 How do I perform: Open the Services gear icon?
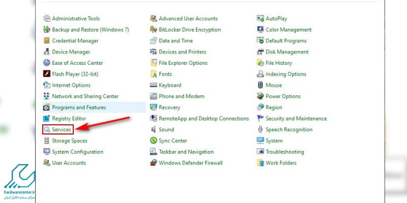[47, 129]
